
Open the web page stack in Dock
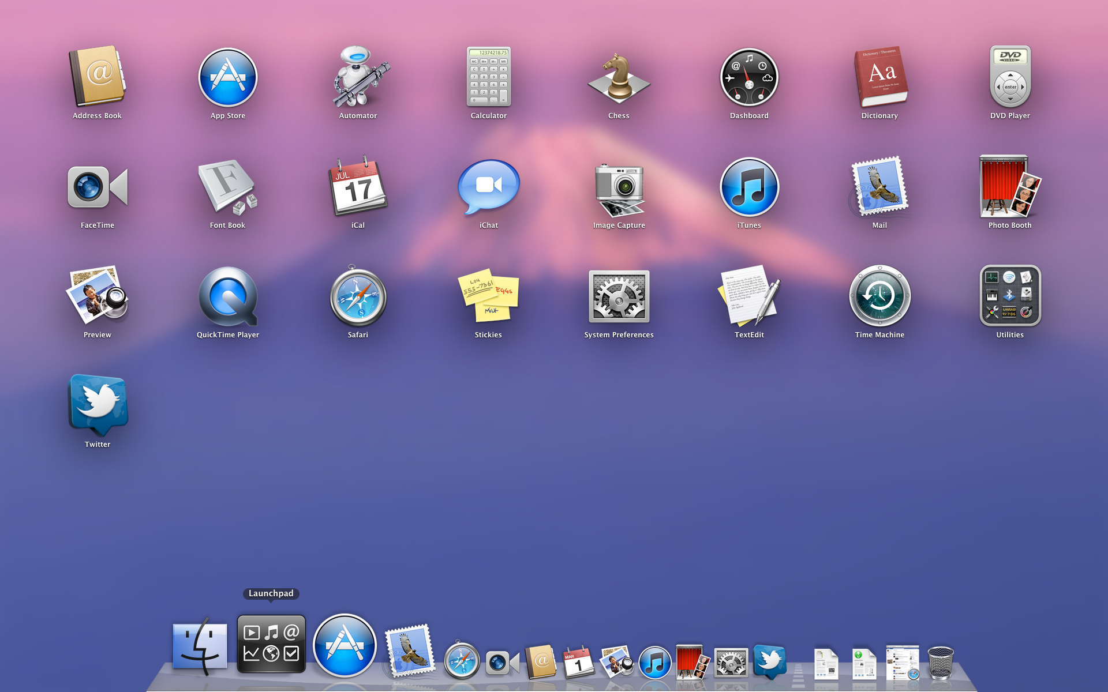pyautogui.click(x=903, y=662)
